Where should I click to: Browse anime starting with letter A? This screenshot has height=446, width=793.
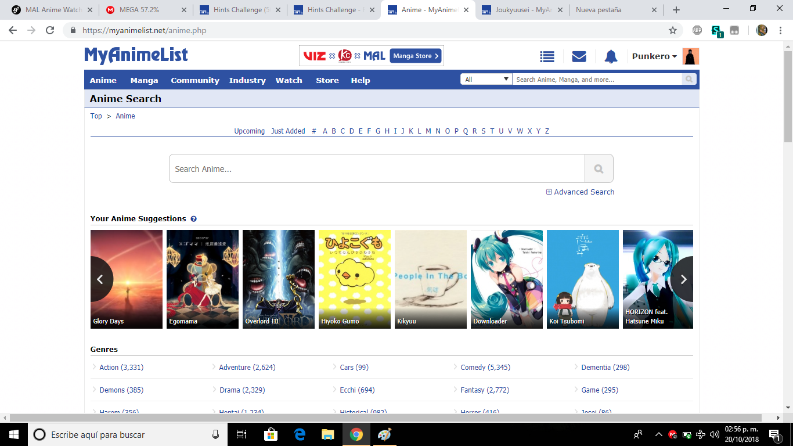tap(325, 131)
